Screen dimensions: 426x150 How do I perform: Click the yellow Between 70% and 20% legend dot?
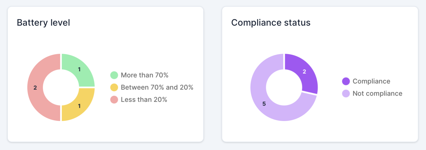114,88
